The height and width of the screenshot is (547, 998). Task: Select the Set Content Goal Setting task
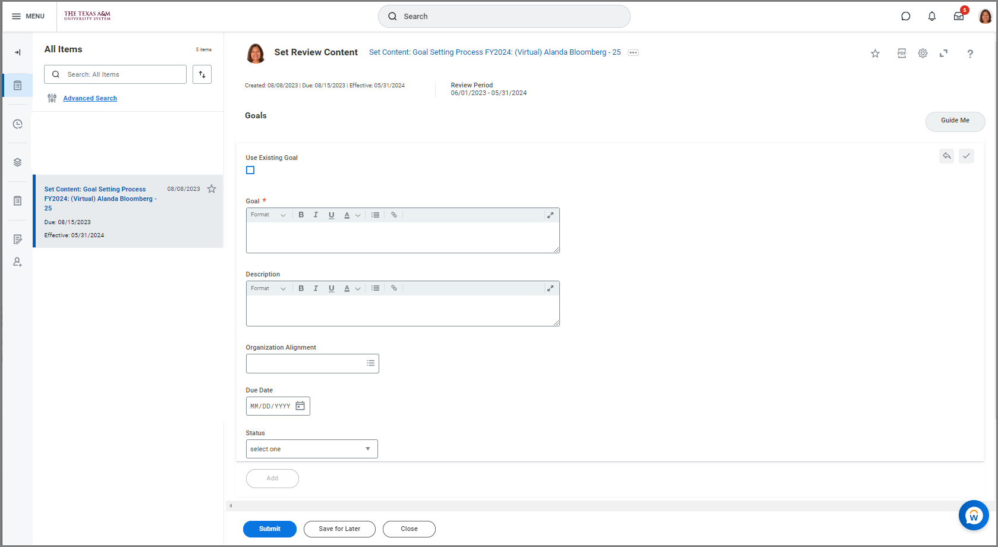click(x=100, y=199)
